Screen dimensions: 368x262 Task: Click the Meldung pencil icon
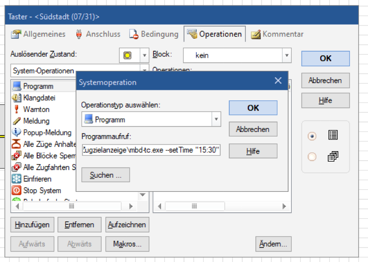pyautogui.click(x=17, y=121)
